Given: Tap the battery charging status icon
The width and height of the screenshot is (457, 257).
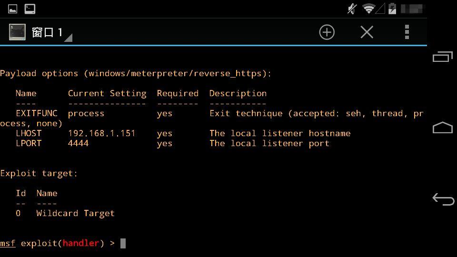Looking at the screenshot, I should [392, 9].
